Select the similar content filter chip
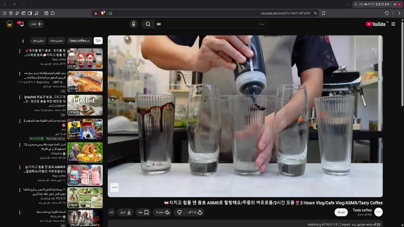This screenshot has width=404, height=227. click(x=56, y=41)
